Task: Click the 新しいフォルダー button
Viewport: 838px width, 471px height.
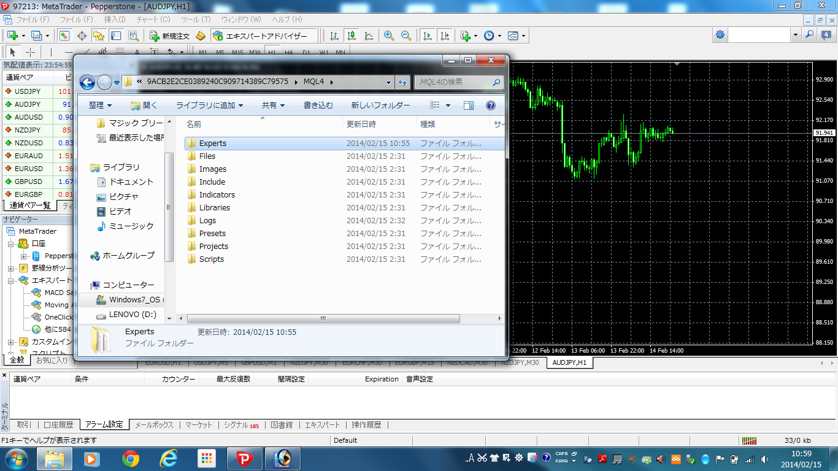Action: pyautogui.click(x=380, y=105)
